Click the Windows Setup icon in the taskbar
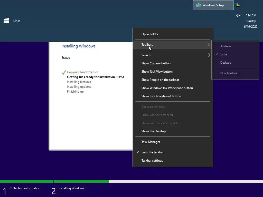The image size is (263, 197). coord(199,5)
